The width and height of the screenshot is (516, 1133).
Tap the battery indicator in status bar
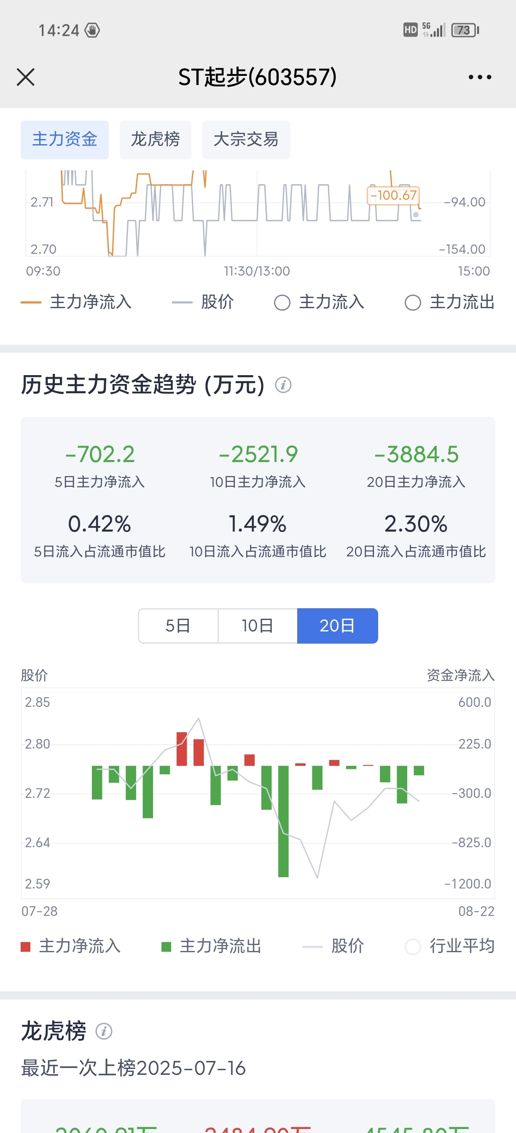[465, 30]
